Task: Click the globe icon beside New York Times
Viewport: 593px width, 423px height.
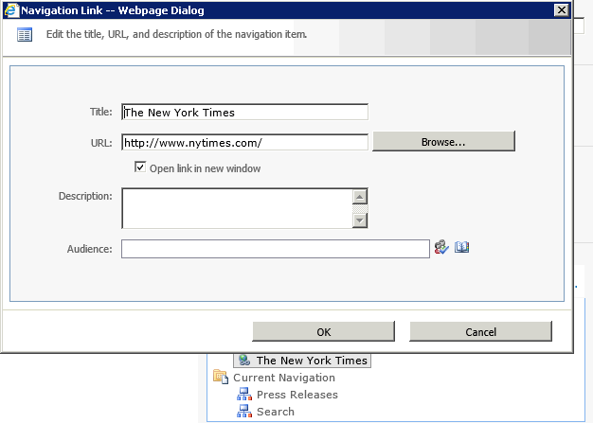Action: (244, 360)
